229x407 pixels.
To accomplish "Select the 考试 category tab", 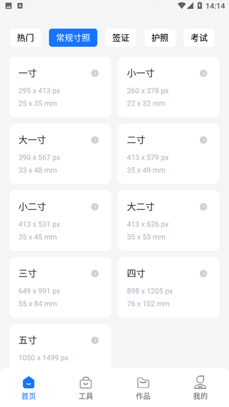I will [x=199, y=38].
